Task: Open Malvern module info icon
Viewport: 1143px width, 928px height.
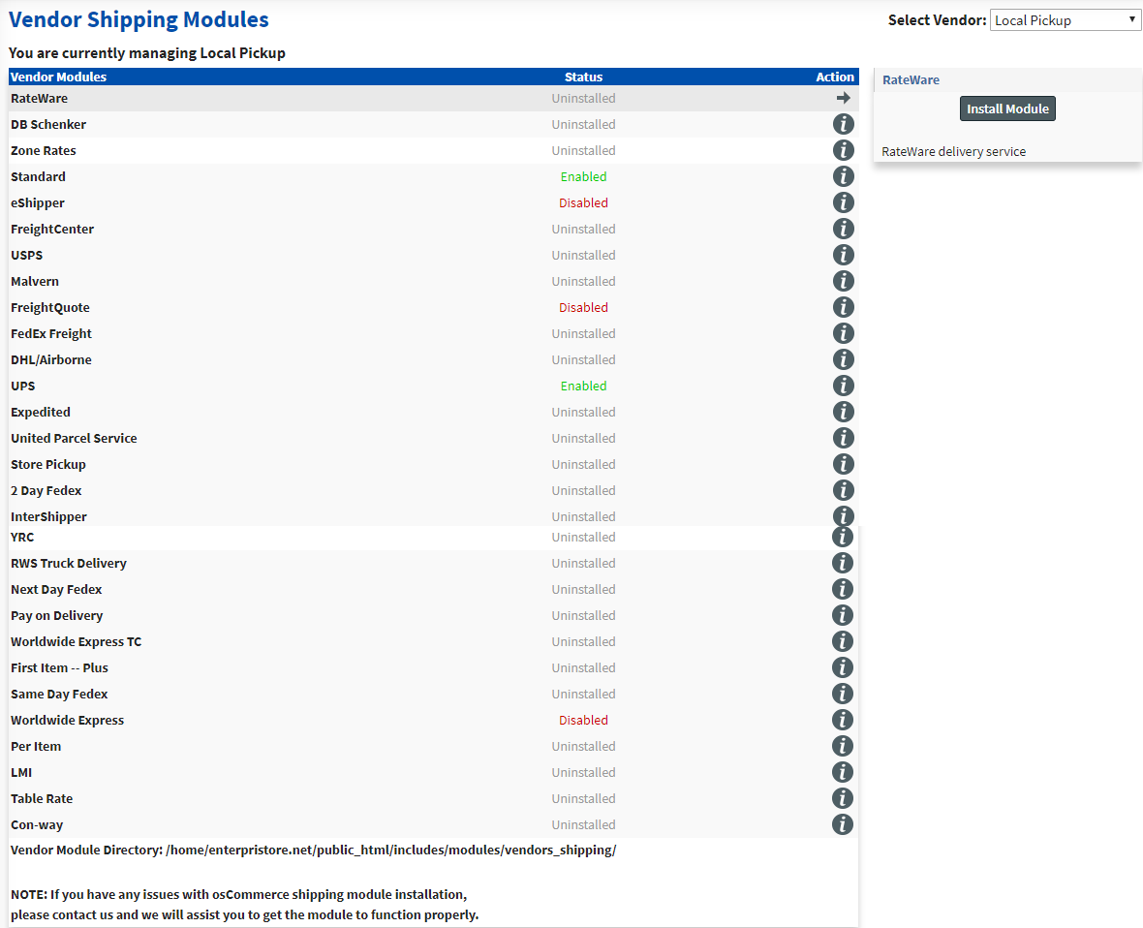Action: pos(844,281)
